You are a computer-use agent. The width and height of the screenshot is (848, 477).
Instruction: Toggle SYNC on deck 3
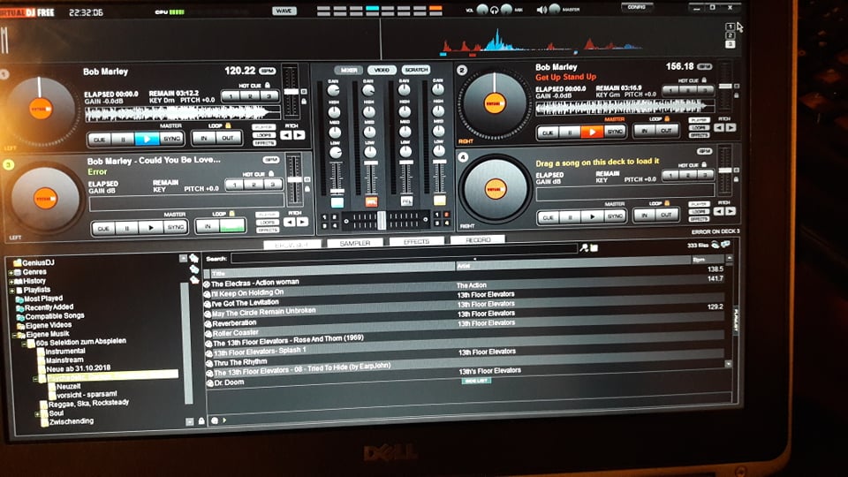pos(175,228)
